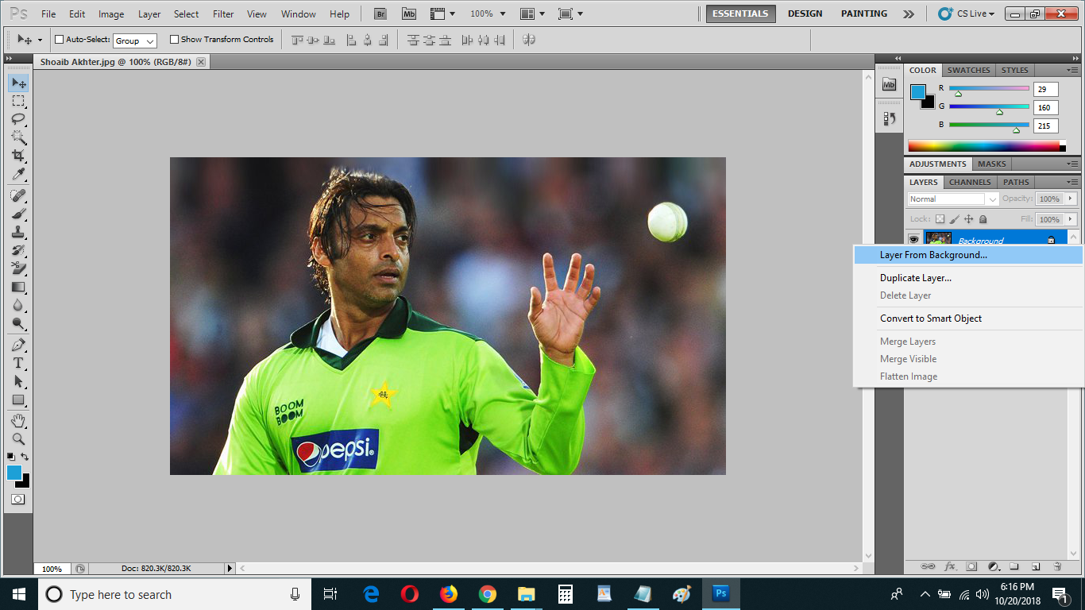Enable Auto-Select in the options bar
1085x610 pixels.
tap(60, 39)
